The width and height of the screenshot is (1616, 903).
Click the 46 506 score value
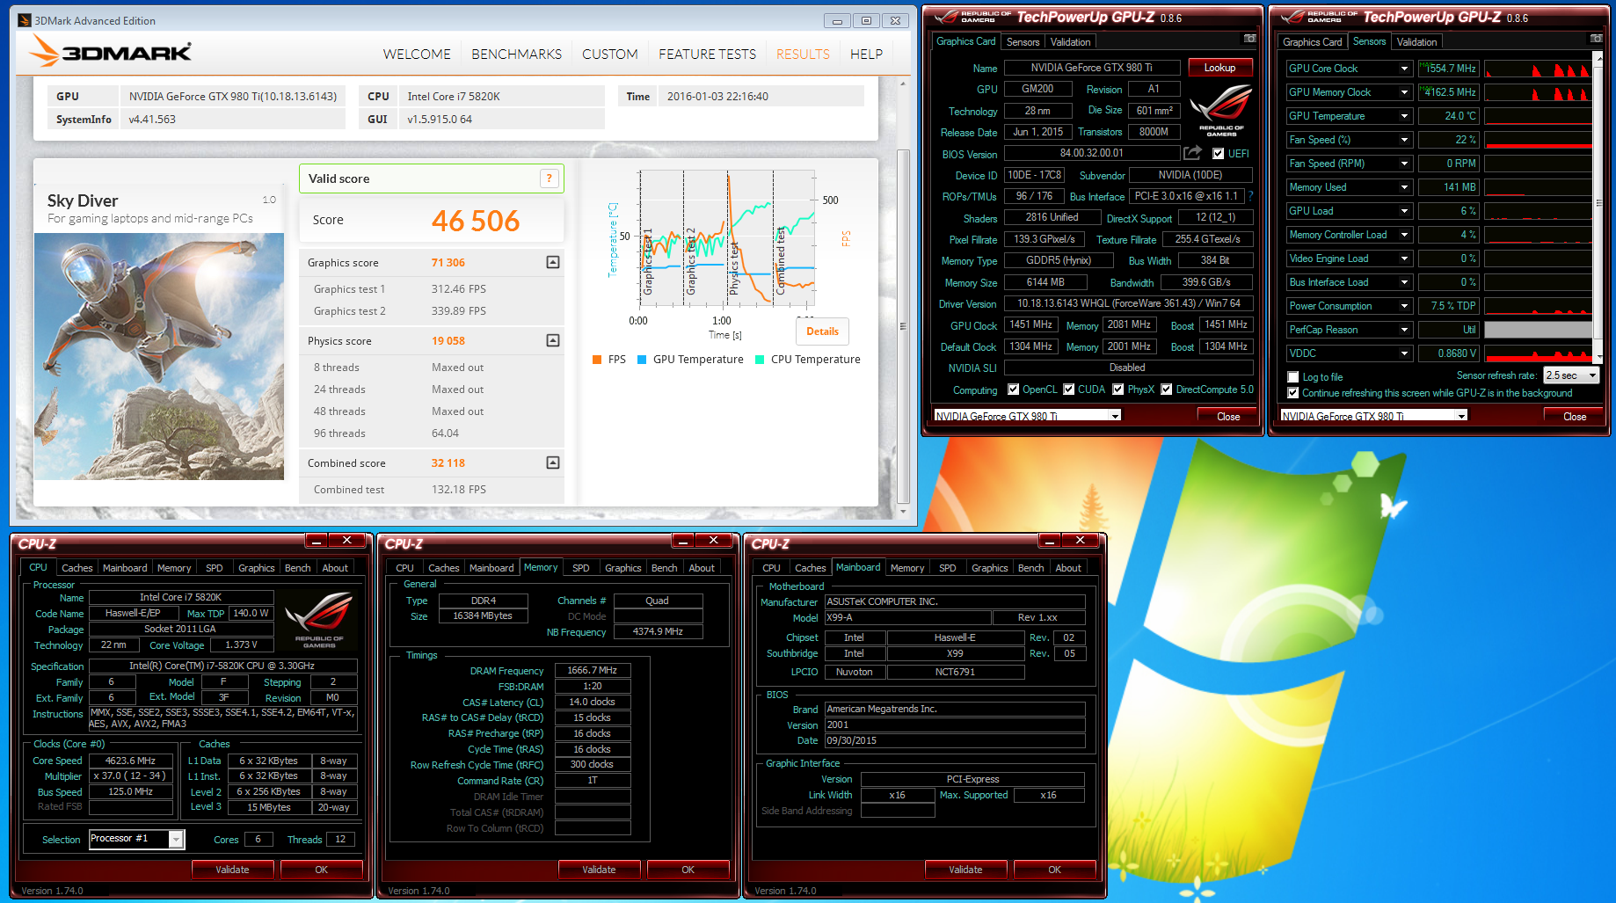pyautogui.click(x=476, y=221)
